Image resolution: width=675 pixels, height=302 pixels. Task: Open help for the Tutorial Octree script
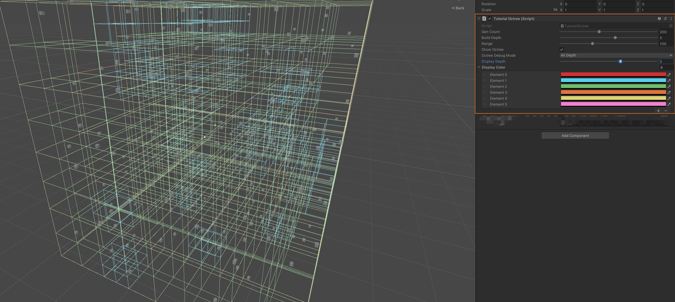[660, 18]
